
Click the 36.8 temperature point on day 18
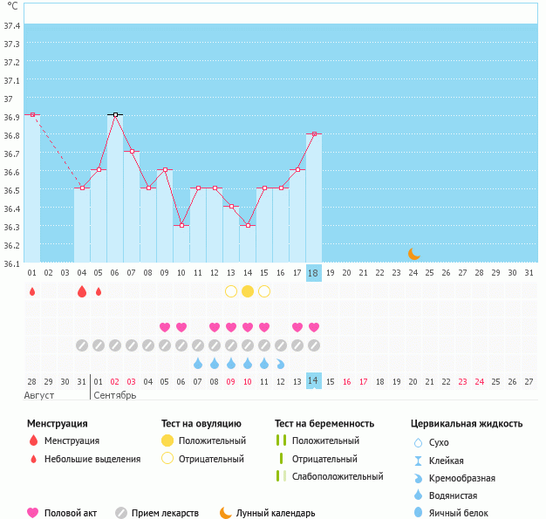click(x=314, y=133)
